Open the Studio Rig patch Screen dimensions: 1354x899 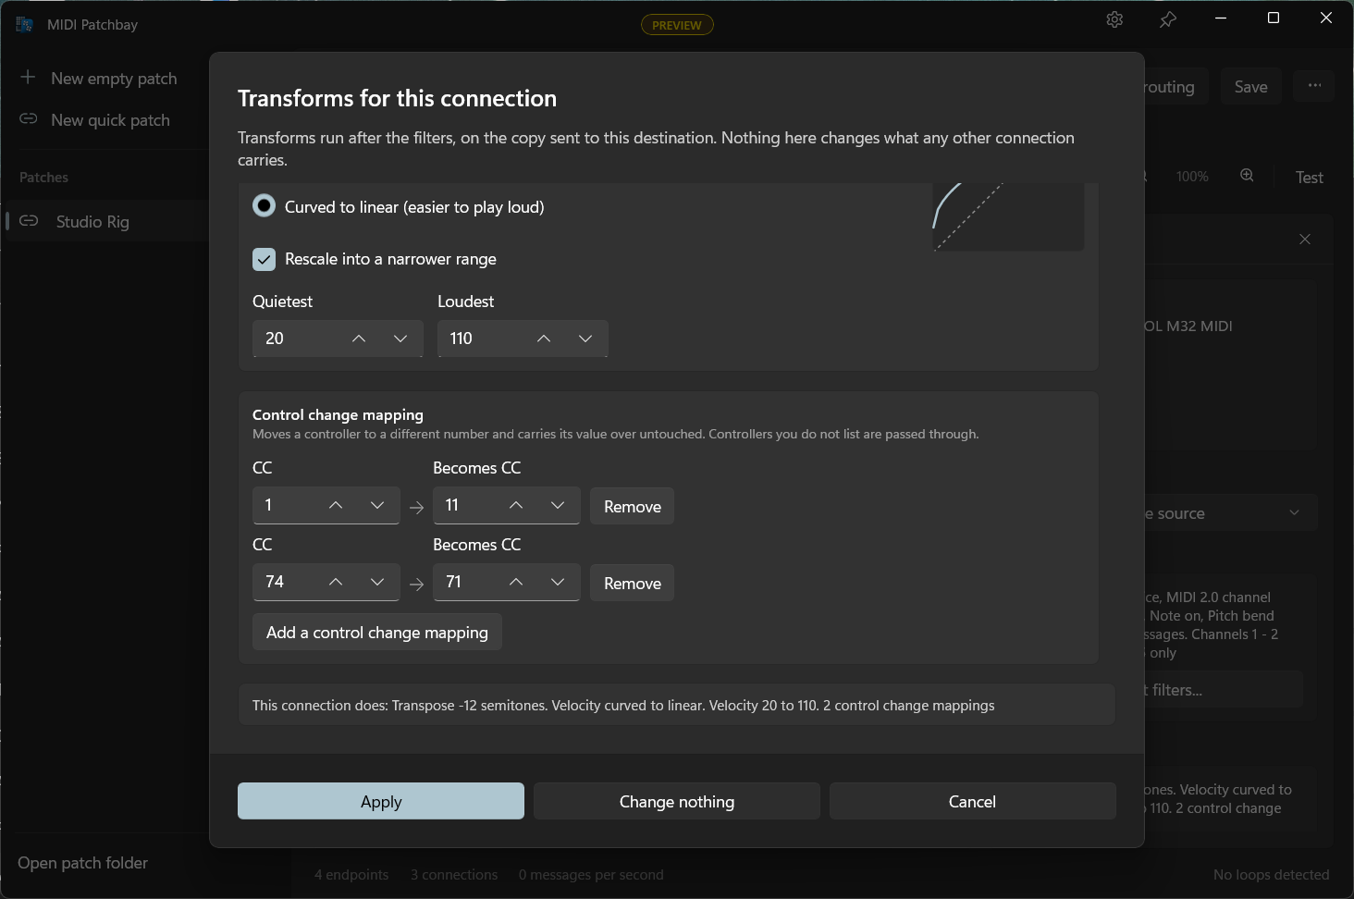coord(105,221)
